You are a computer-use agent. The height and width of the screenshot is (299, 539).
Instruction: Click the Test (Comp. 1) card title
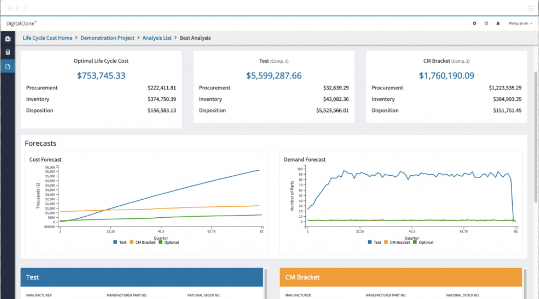(x=274, y=61)
